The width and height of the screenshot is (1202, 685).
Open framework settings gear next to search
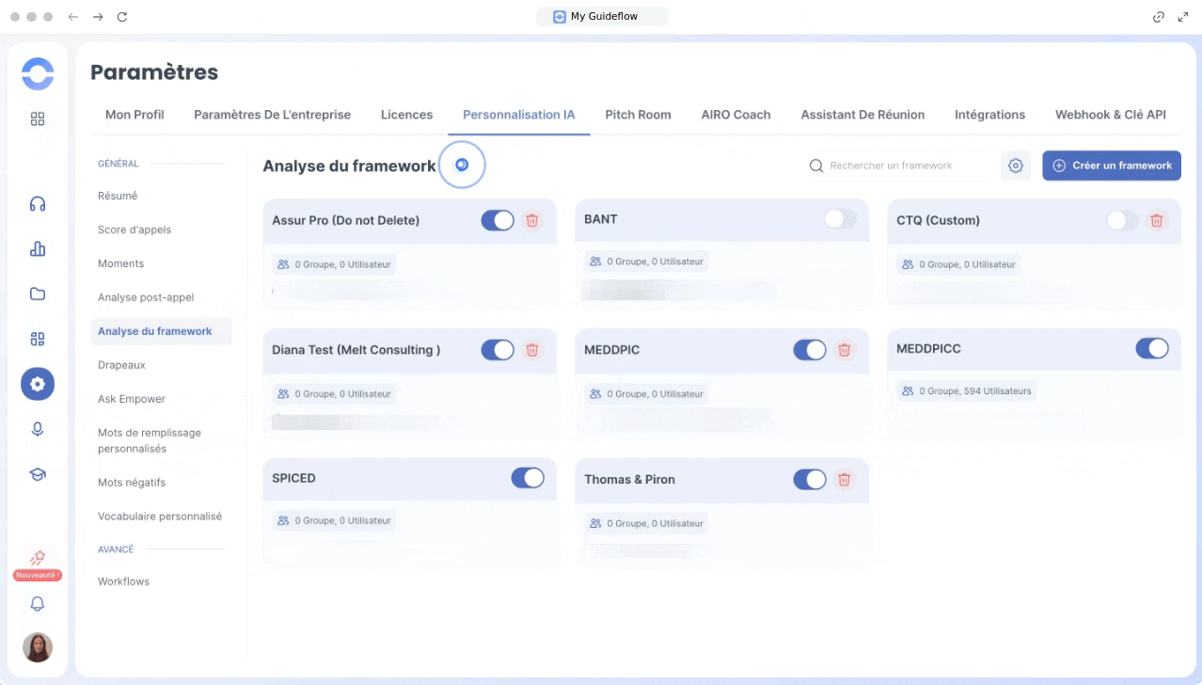pos(1015,166)
